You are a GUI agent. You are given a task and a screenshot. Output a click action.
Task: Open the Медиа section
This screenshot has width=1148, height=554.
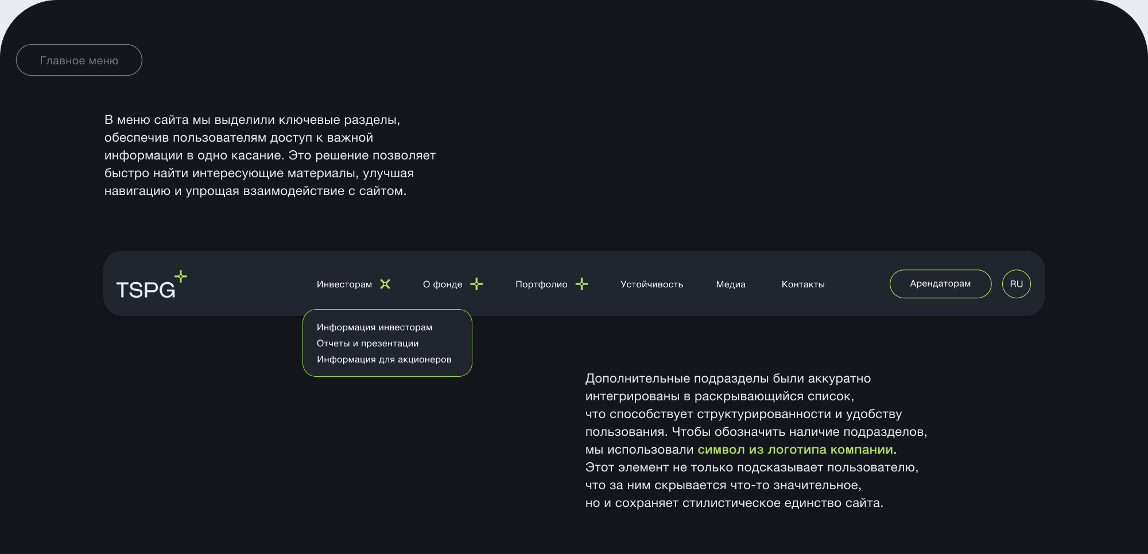pyautogui.click(x=731, y=284)
